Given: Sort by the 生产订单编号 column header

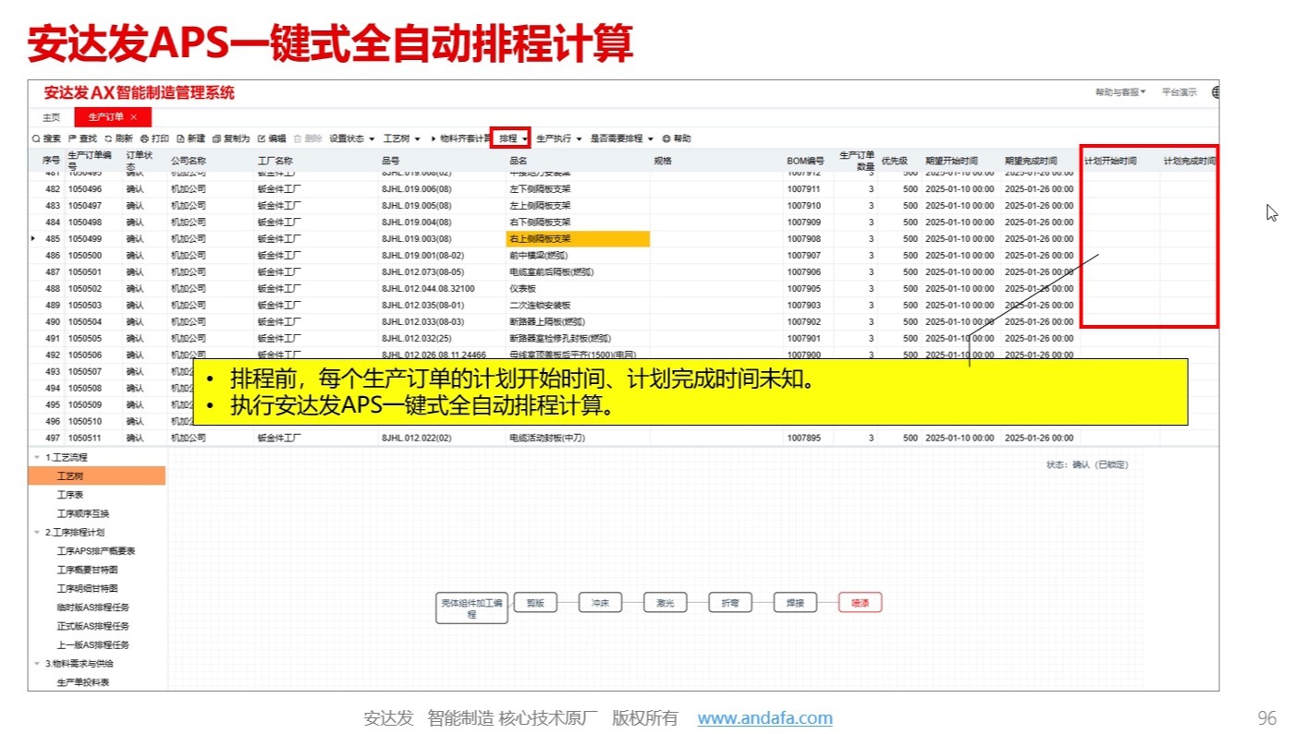Looking at the screenshot, I should 91,161.
